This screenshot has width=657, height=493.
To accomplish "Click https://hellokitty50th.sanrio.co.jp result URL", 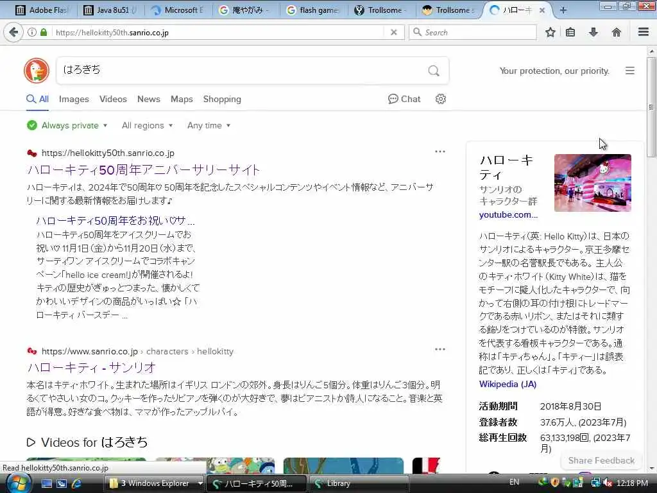I will click(108, 153).
